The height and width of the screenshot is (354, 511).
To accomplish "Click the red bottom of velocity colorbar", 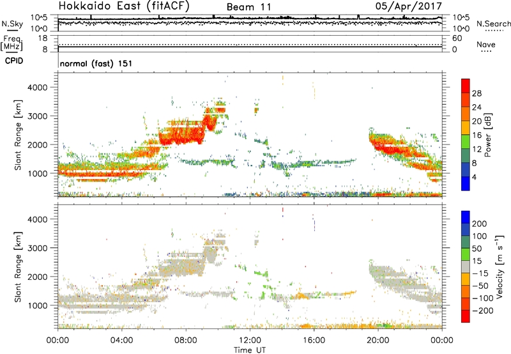I will click(466, 316).
